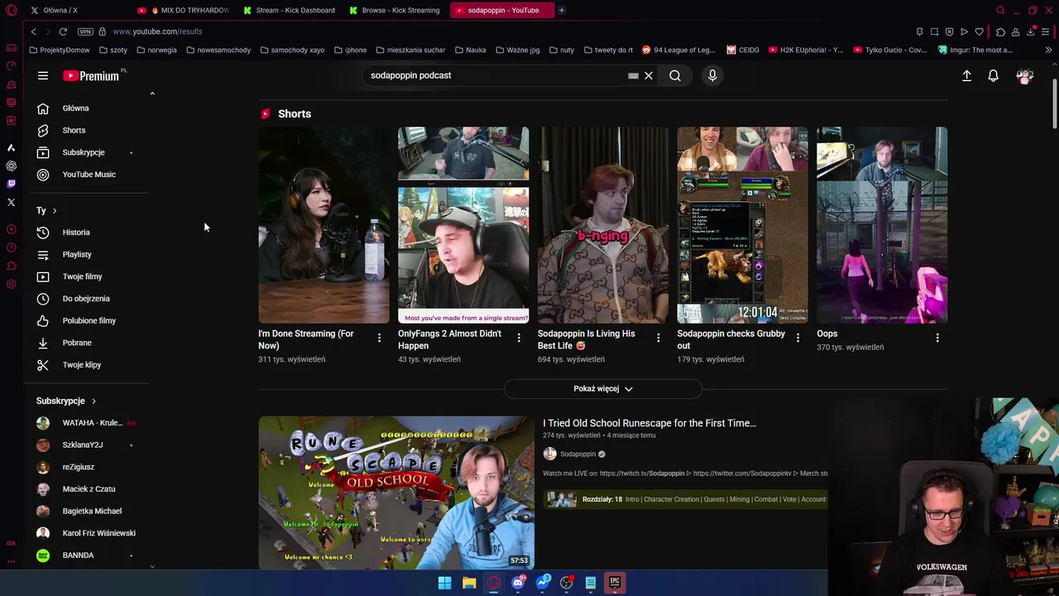Open File Explorer from the taskbar
This screenshot has height=596, width=1059.
click(x=469, y=583)
